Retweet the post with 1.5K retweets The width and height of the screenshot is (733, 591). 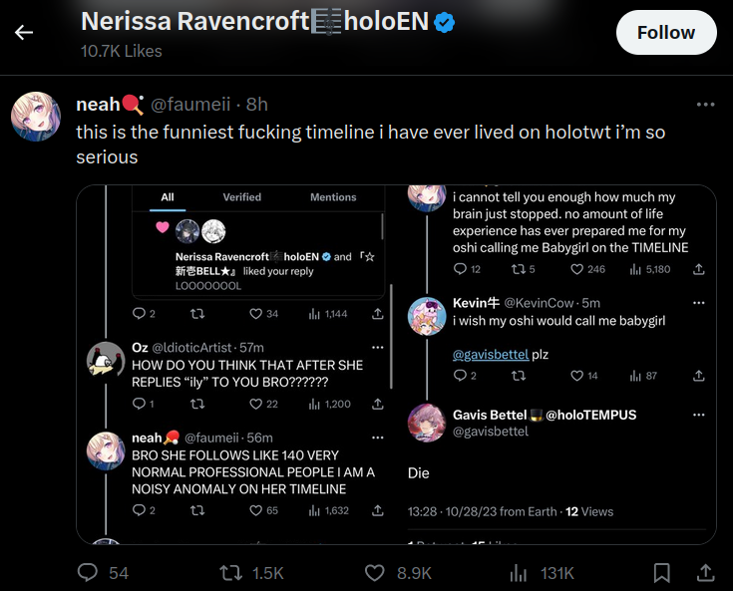[x=231, y=572]
